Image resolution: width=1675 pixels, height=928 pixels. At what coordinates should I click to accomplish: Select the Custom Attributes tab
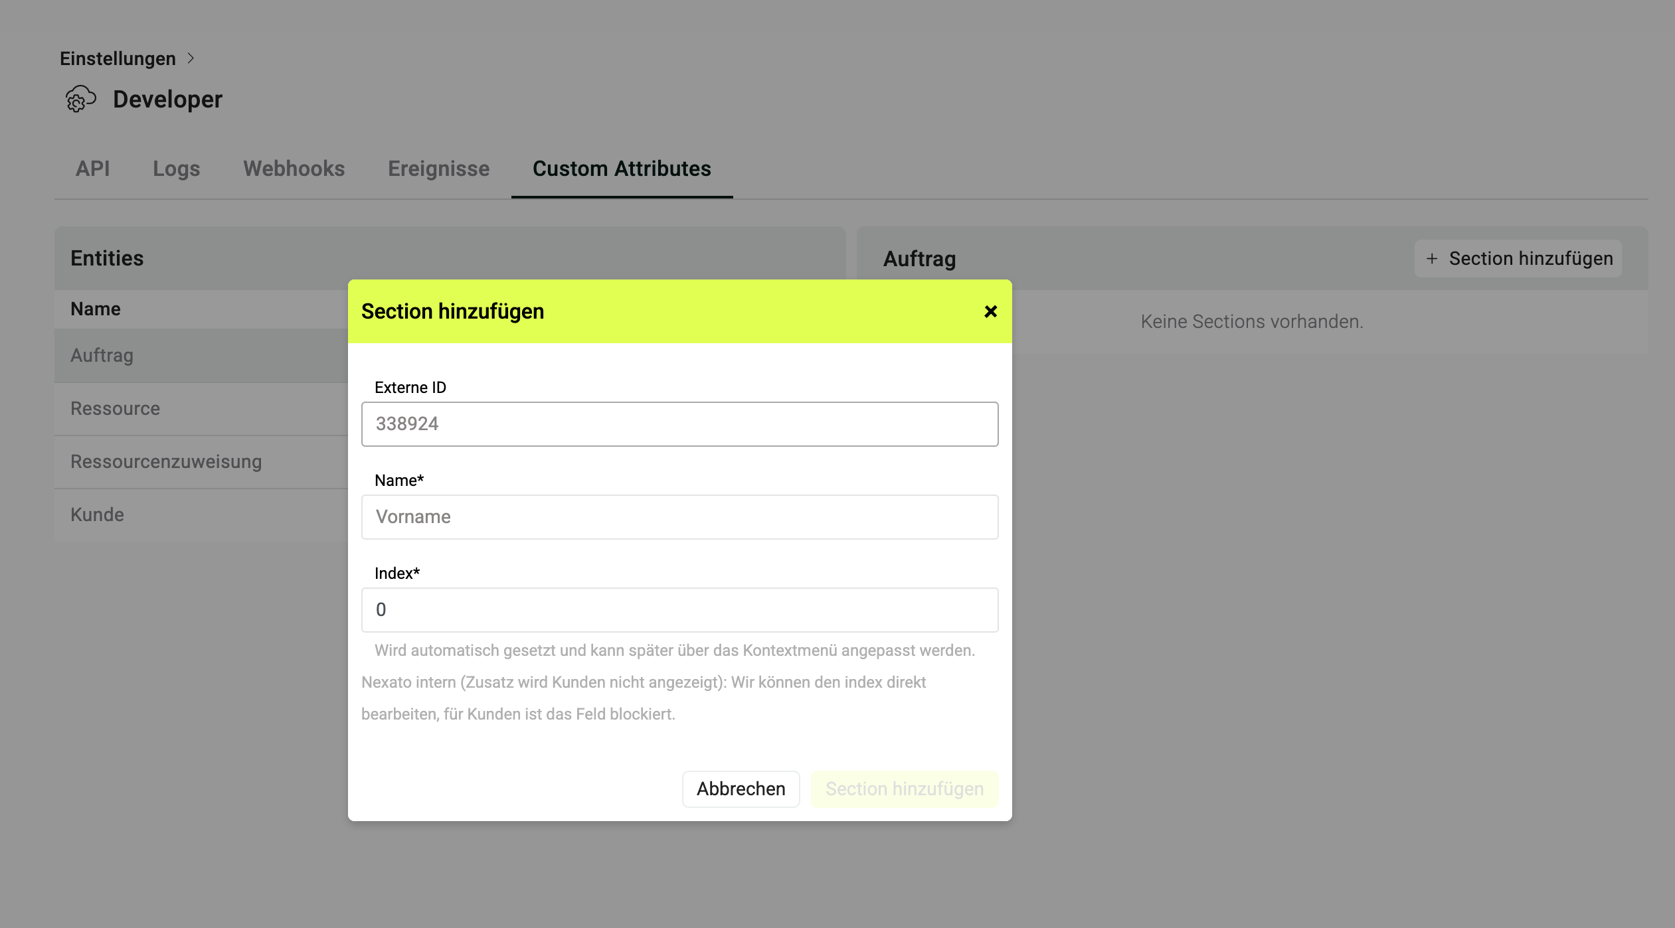[x=622, y=169]
